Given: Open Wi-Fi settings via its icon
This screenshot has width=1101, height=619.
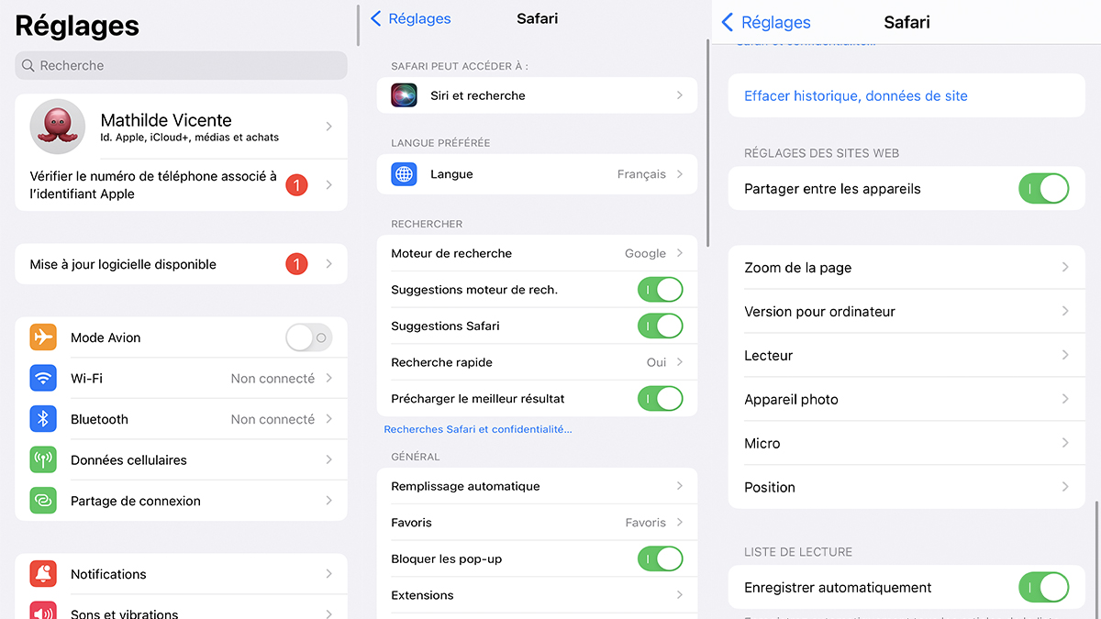Looking at the screenshot, I should 43,378.
